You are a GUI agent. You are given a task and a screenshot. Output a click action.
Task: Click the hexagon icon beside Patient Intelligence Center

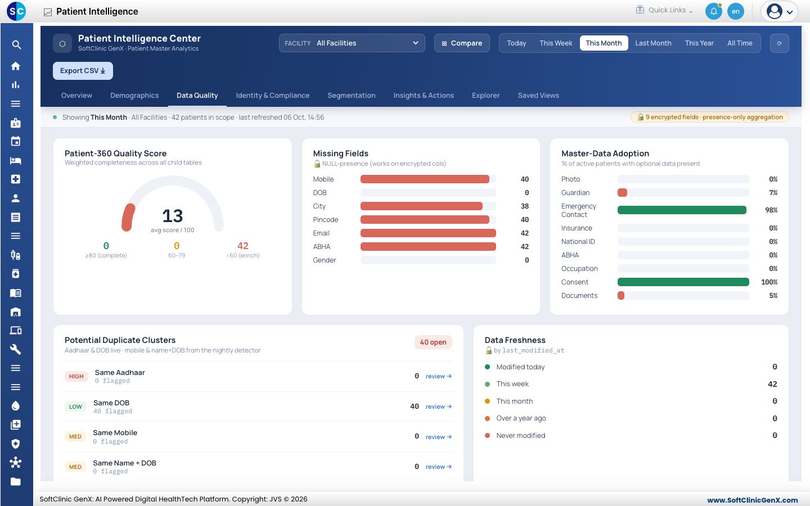pos(62,43)
